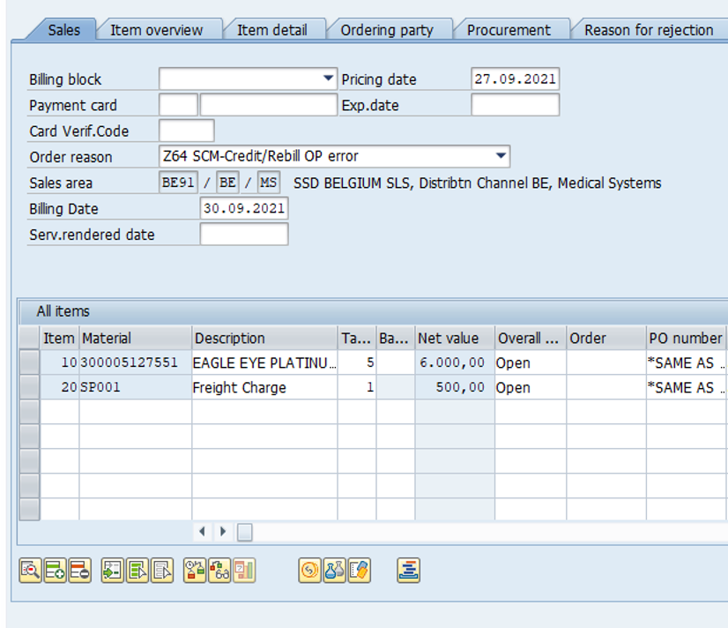Click material 300005127551 cell
The width and height of the screenshot is (728, 628).
pos(136,363)
